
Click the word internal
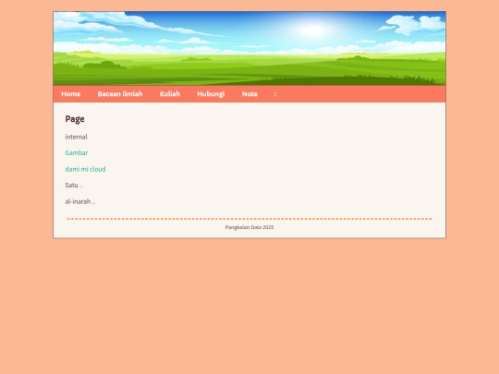click(x=76, y=137)
